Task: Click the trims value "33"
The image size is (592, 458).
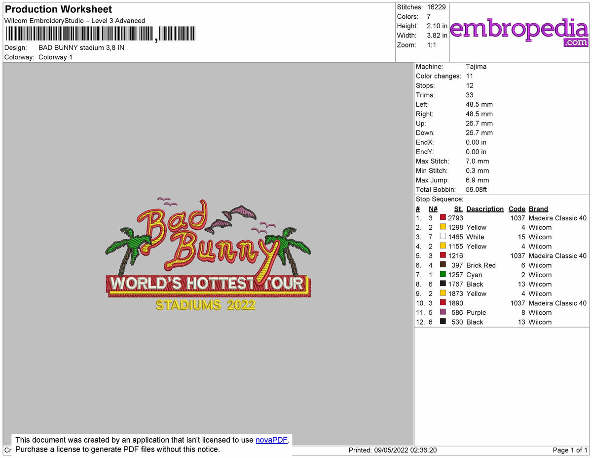Action: click(470, 95)
